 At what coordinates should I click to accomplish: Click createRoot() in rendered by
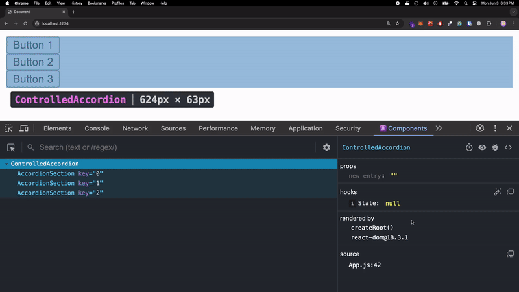coord(372,228)
